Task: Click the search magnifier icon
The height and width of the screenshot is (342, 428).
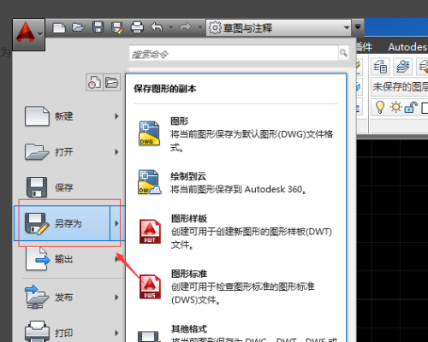Action: pyautogui.click(x=343, y=53)
